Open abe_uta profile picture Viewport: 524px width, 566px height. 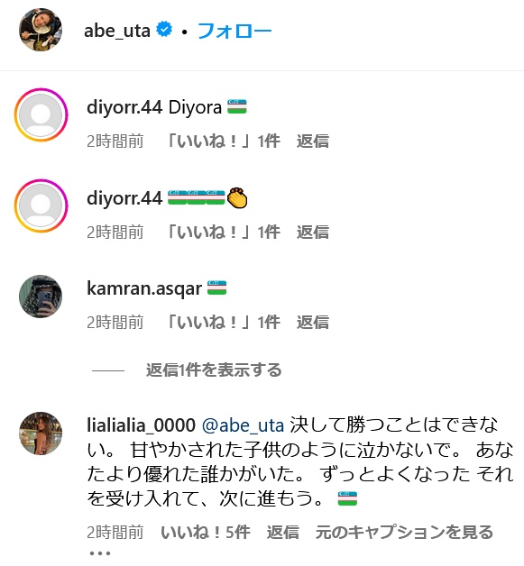click(x=41, y=30)
